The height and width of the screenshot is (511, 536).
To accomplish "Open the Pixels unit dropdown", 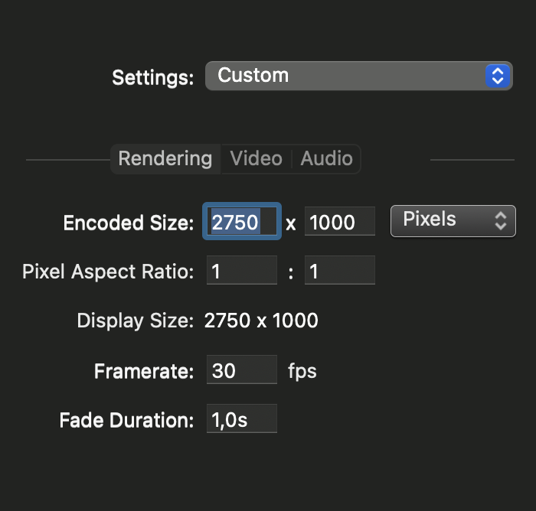I will [x=453, y=221].
